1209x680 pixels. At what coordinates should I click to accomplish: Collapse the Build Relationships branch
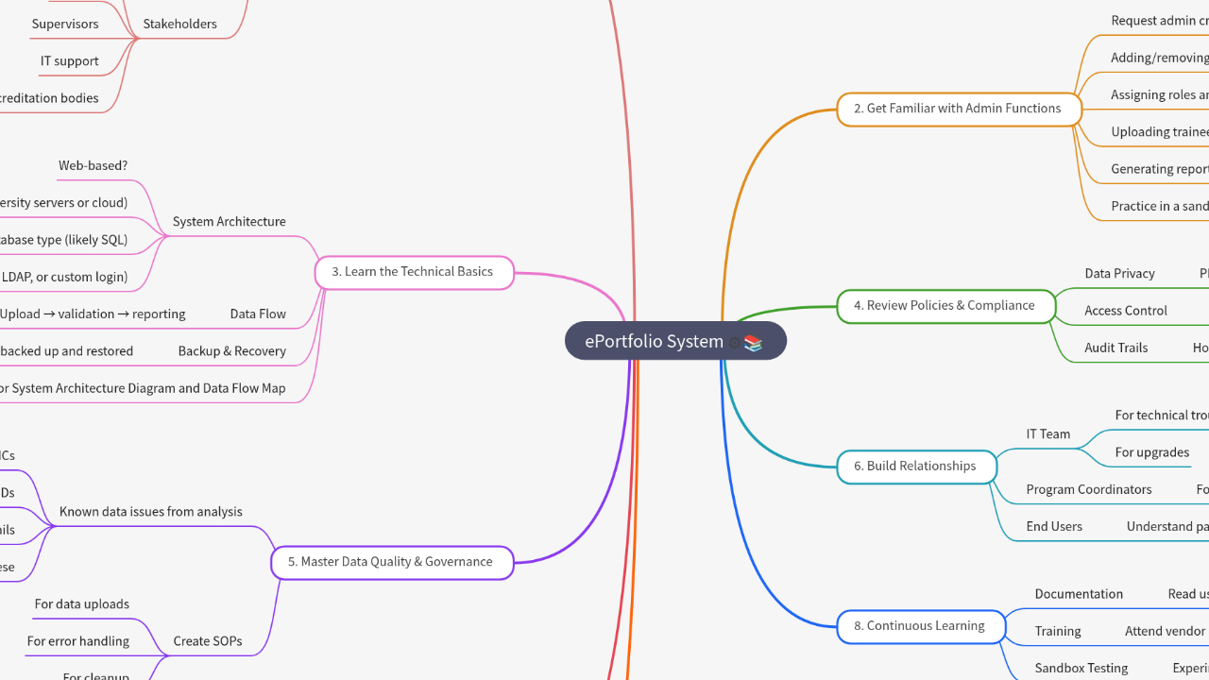[915, 466]
